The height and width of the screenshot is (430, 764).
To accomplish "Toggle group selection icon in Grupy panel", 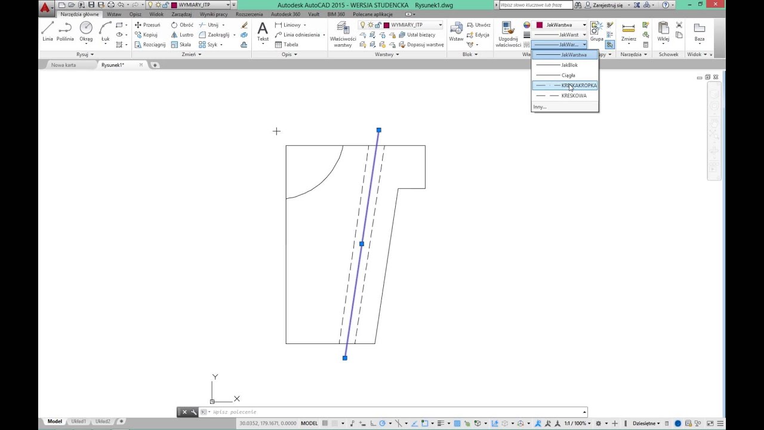I will pyautogui.click(x=609, y=44).
